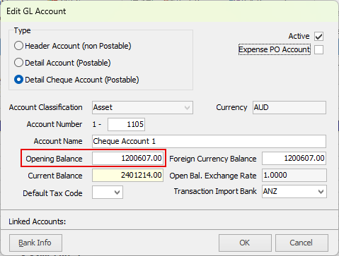The image size is (339, 256).
Task: Untick the Active checkbox
Action: click(318, 37)
